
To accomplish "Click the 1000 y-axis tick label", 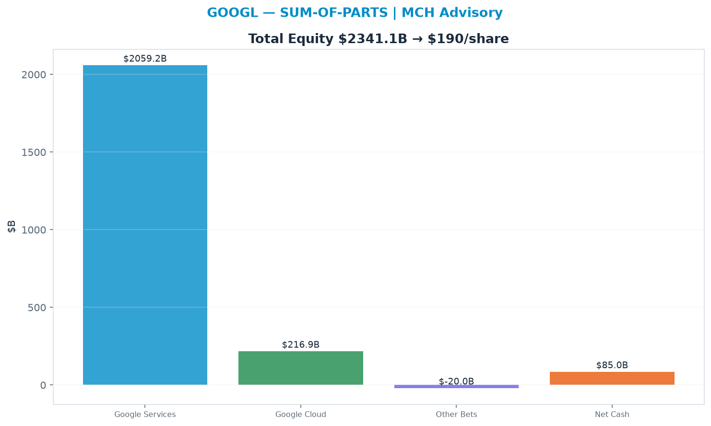I will (34, 230).
